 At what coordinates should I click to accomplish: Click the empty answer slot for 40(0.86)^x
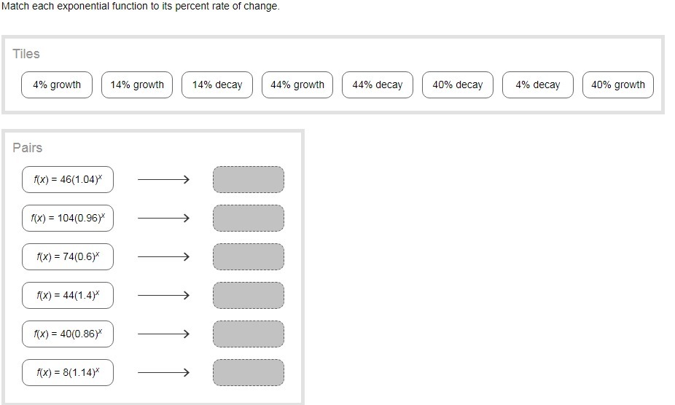249,334
